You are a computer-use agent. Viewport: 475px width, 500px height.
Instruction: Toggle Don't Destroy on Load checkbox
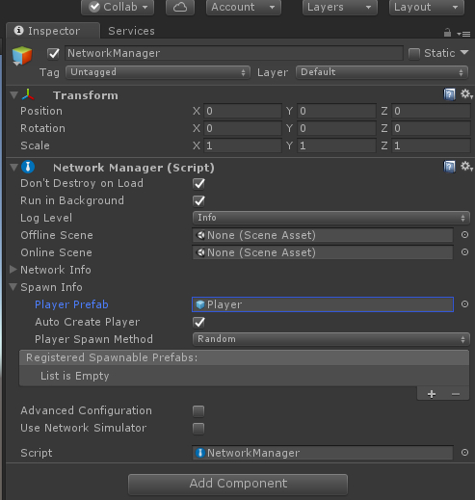[198, 184]
